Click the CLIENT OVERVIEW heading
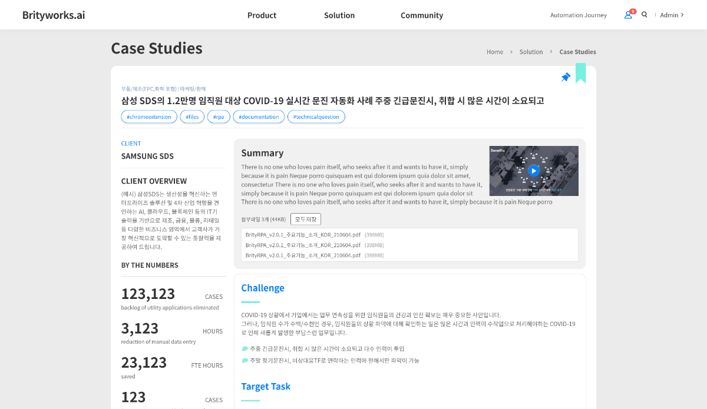 [x=154, y=181]
